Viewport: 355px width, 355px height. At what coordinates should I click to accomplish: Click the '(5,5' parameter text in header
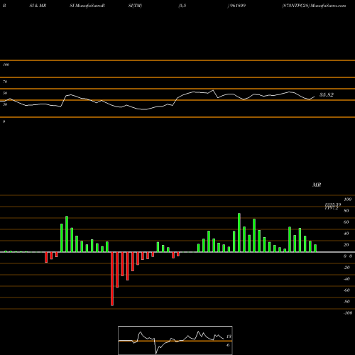click(182, 6)
